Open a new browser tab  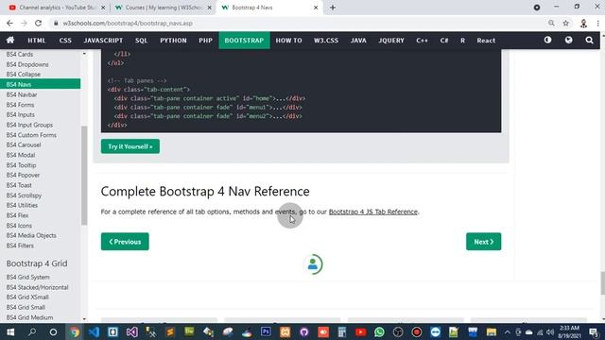[333, 8]
